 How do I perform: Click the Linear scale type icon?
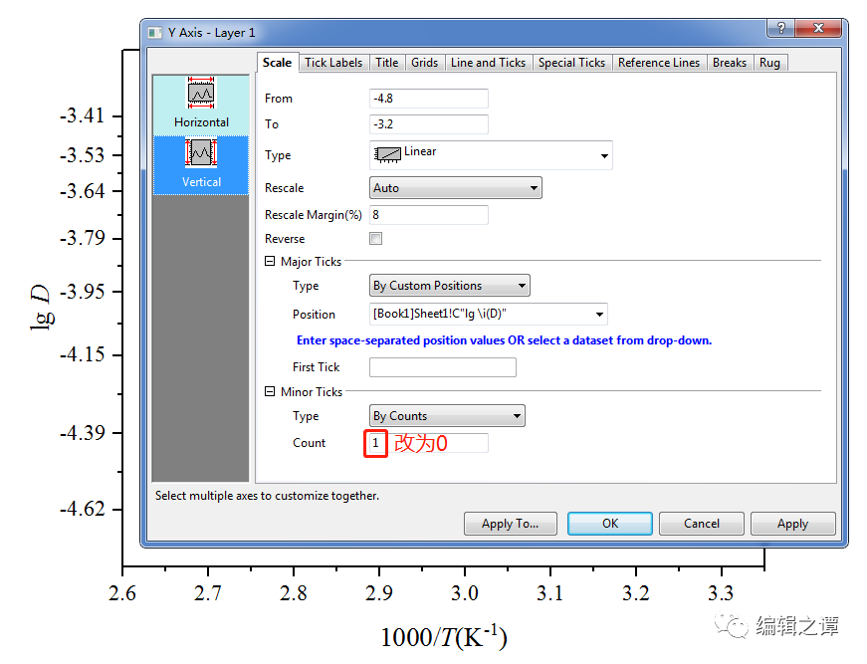click(x=387, y=154)
